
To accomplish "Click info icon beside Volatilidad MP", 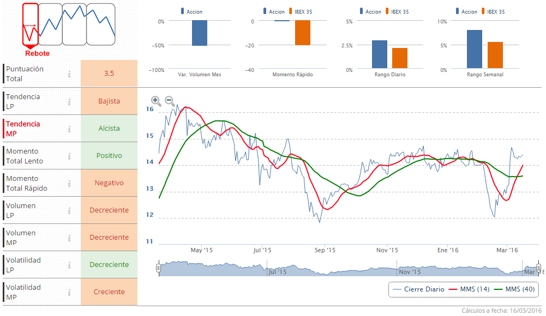I will coord(69,292).
